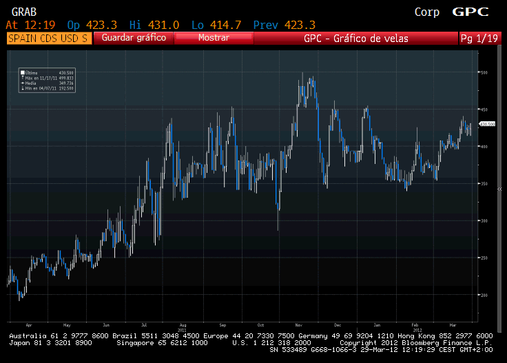Click the Jun label on date axis
507x363 pixels.
click(106, 325)
